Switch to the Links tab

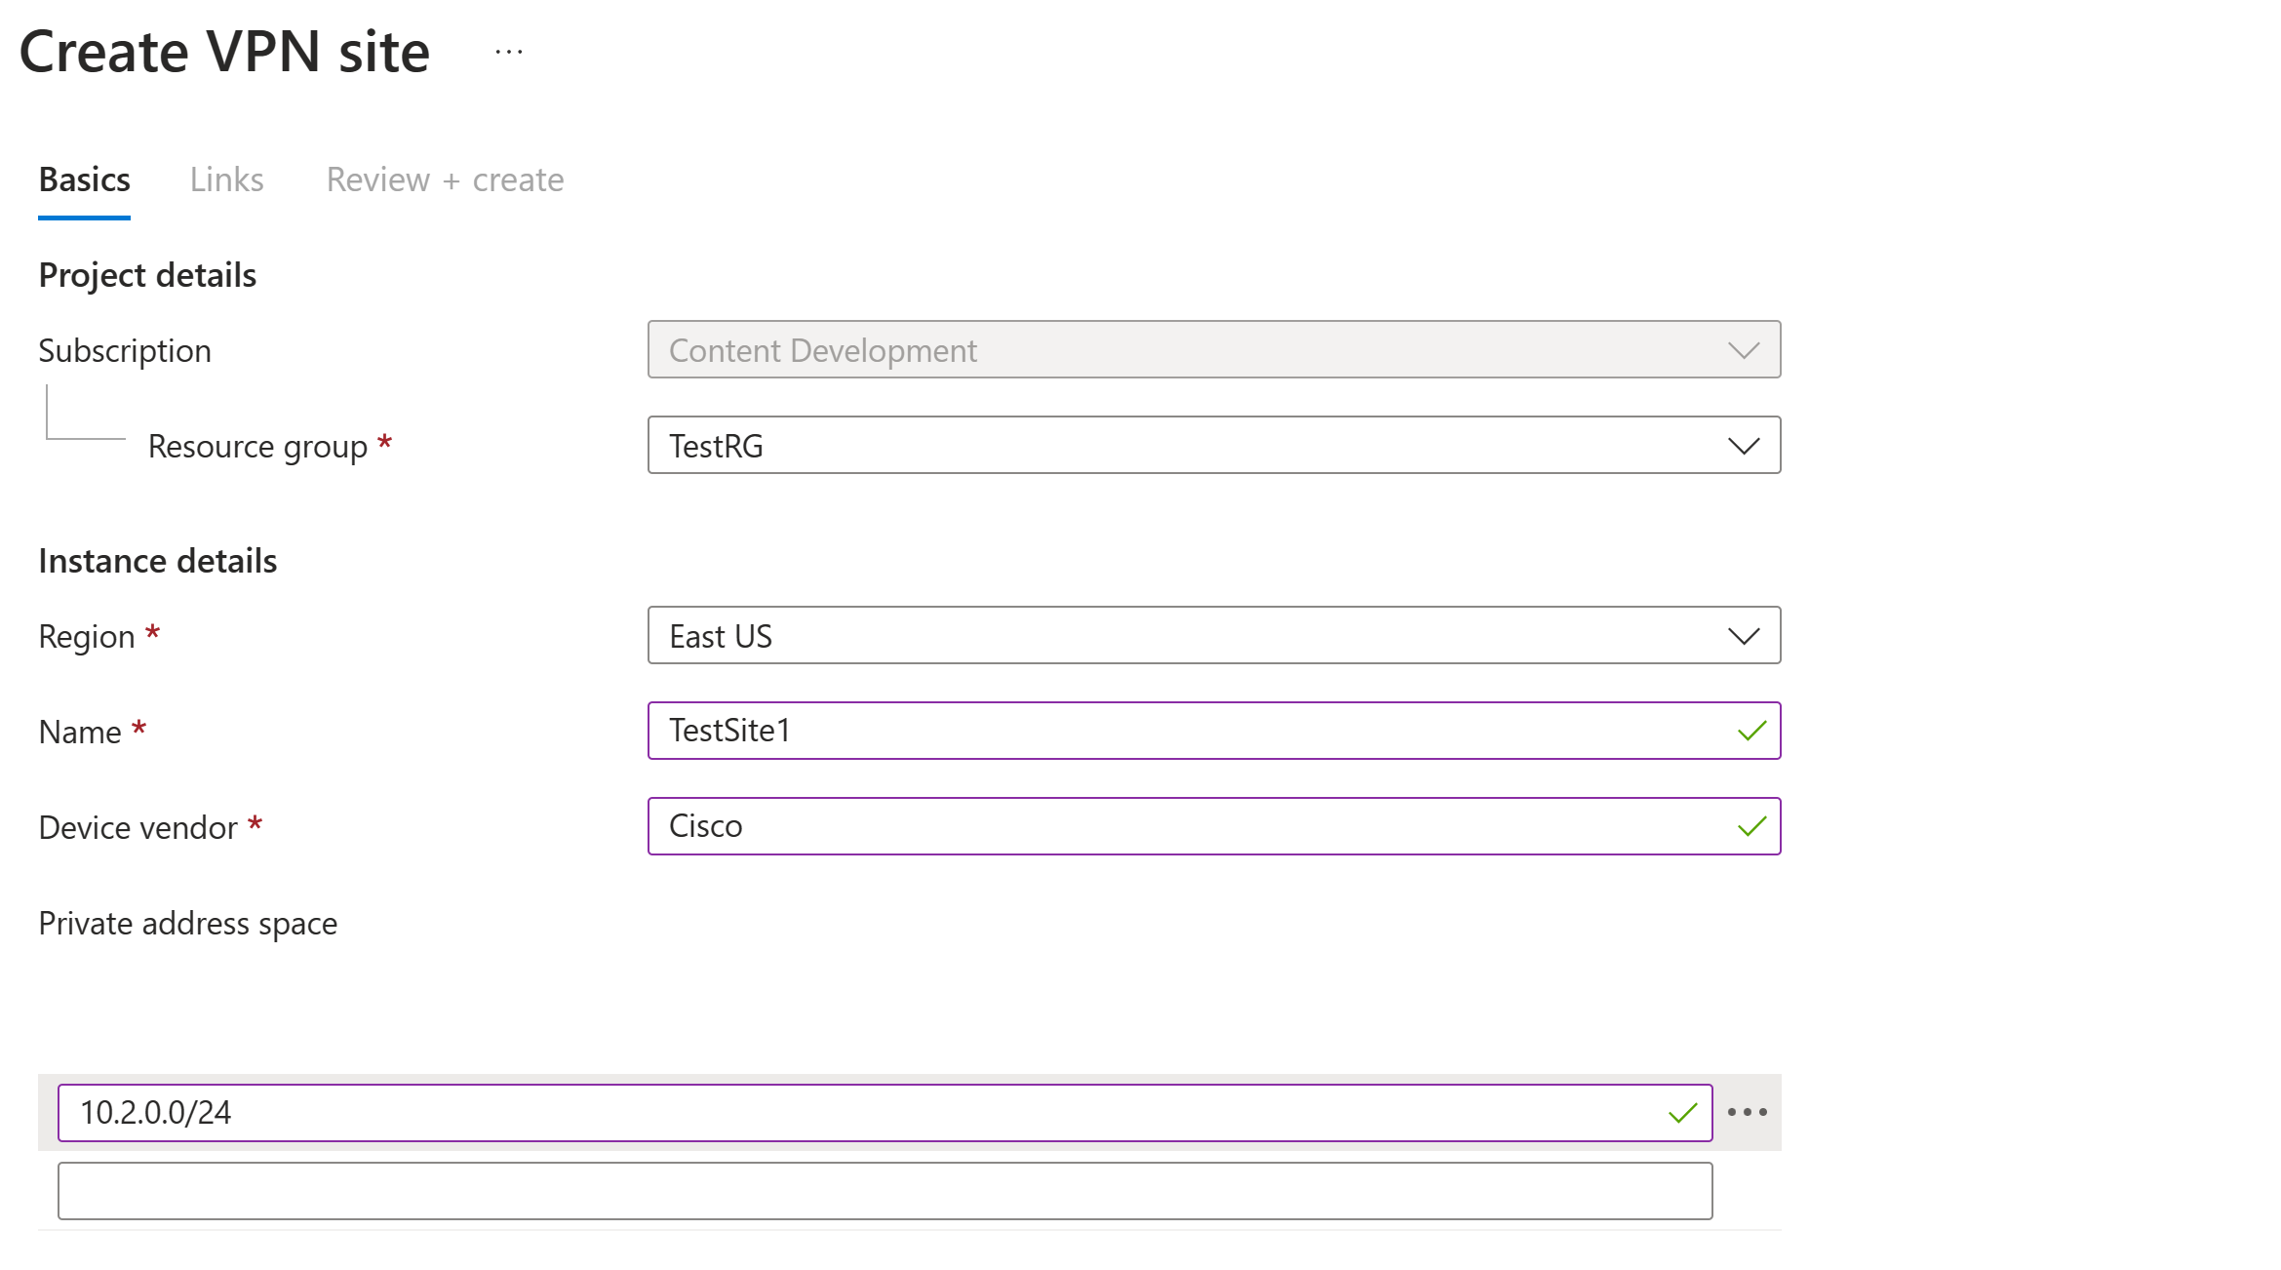coord(226,180)
